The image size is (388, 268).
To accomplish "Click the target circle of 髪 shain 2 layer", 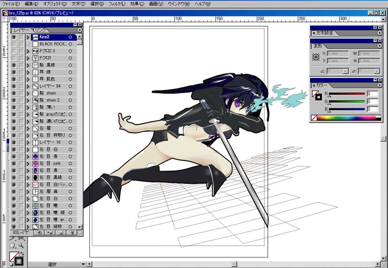I will 70,100.
